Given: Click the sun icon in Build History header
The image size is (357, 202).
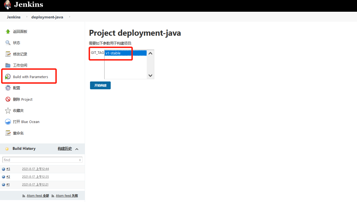Looking at the screenshot, I should point(7,149).
